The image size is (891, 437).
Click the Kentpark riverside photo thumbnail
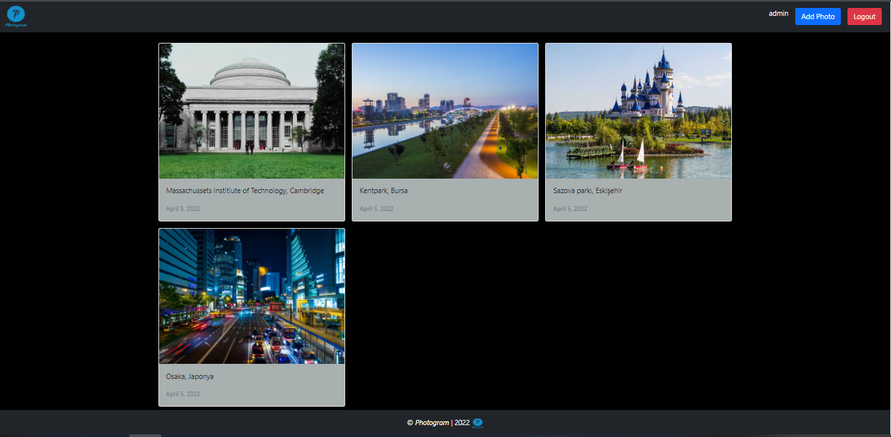coord(445,111)
